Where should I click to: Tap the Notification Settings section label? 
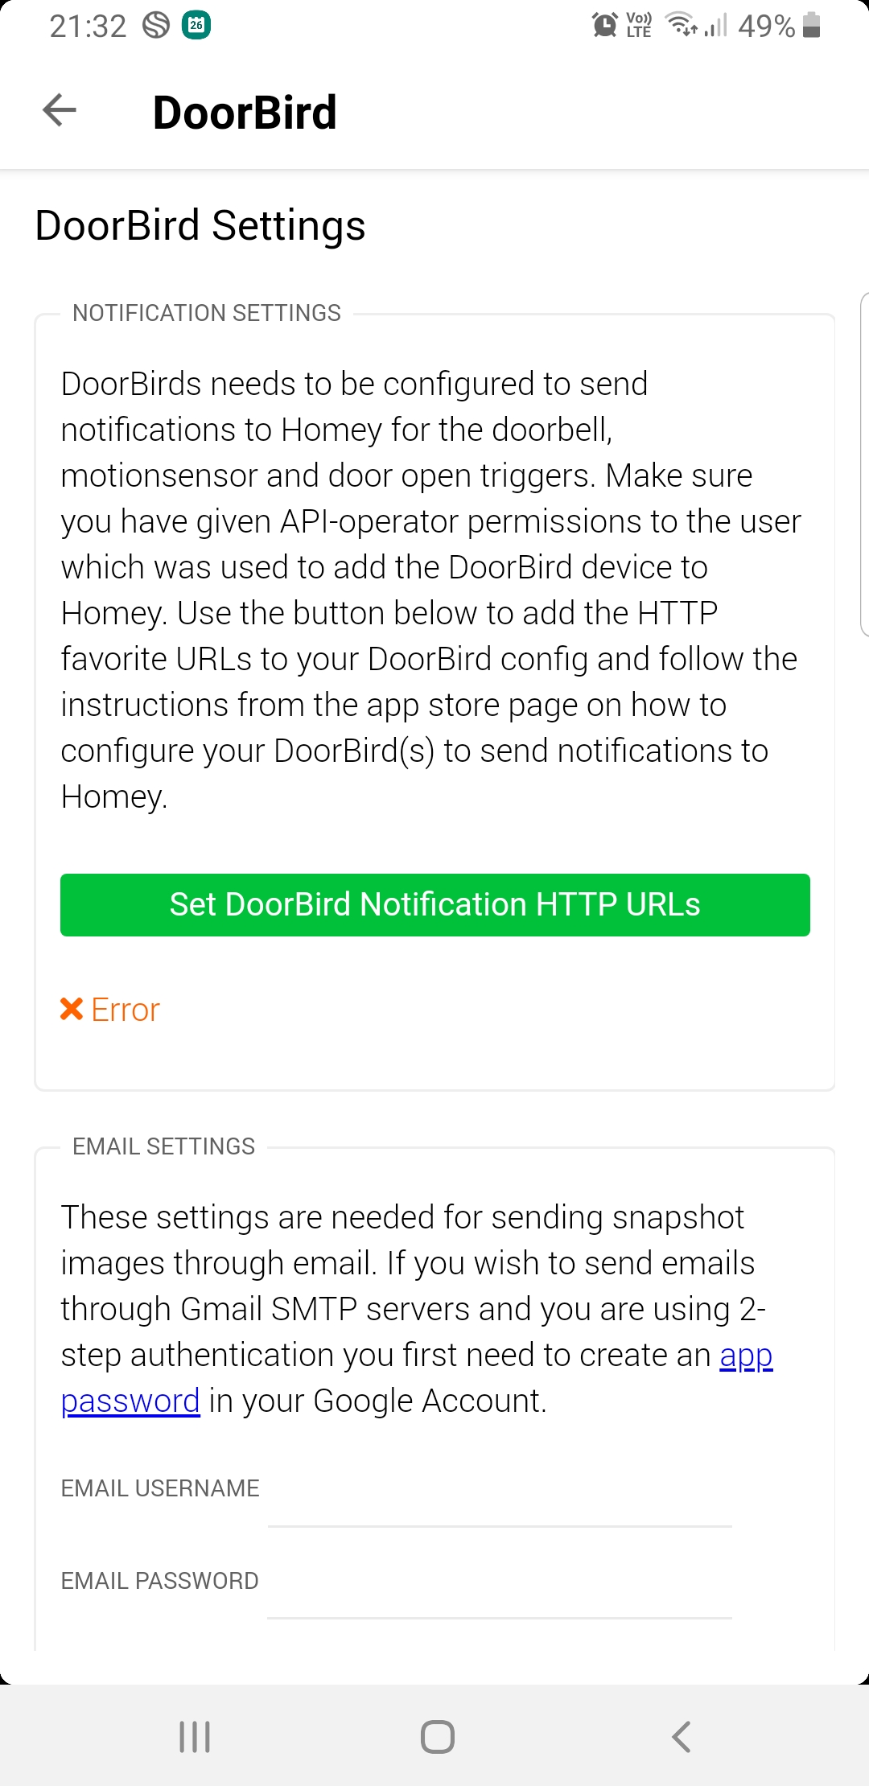coord(207,313)
